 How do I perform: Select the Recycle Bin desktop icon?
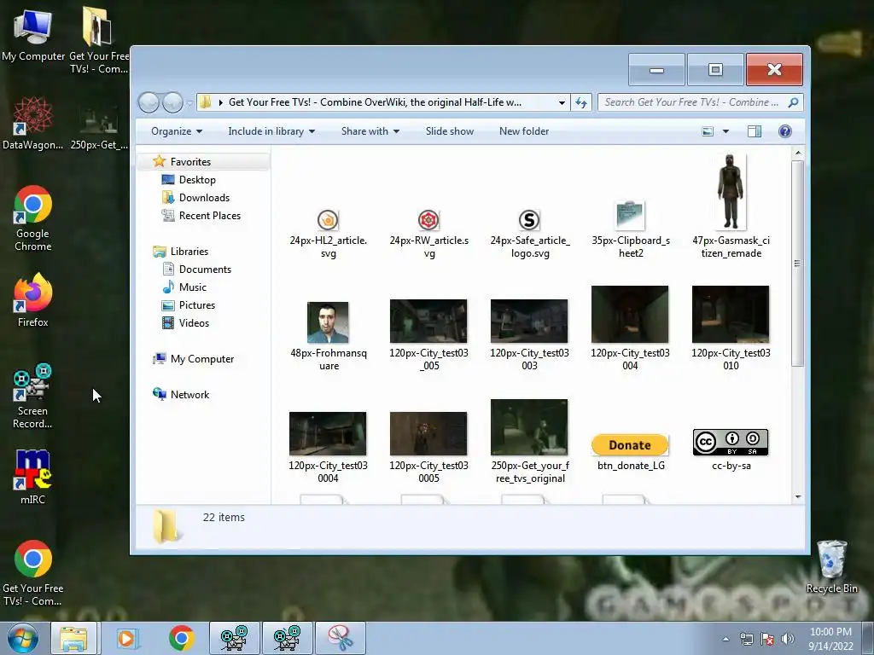coord(831,566)
